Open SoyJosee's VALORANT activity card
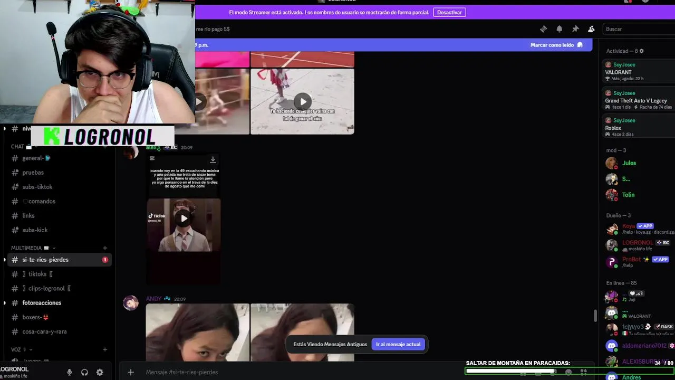The image size is (675, 380). click(x=639, y=72)
